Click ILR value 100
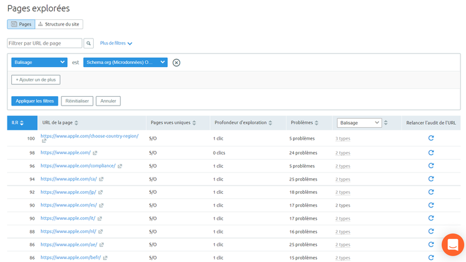The width and height of the screenshot is (466, 262). tap(31, 138)
